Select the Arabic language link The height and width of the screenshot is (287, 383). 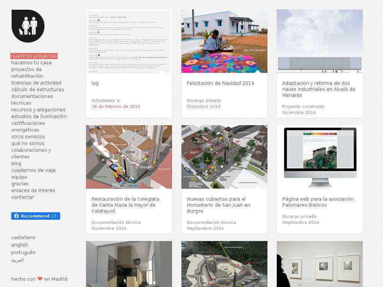tap(17, 260)
